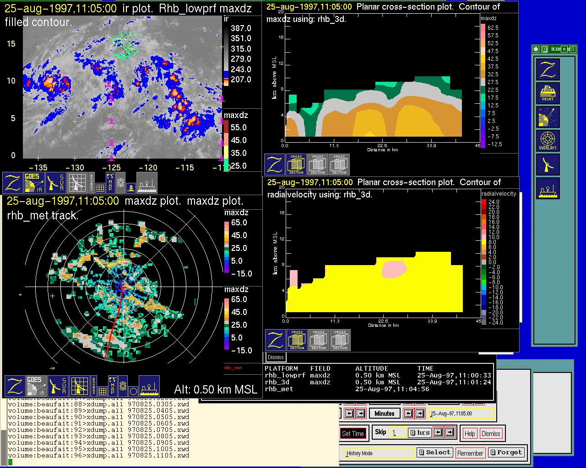Click the SUR radar icon in maxdz plot window
The image size is (586, 468).
57,386
